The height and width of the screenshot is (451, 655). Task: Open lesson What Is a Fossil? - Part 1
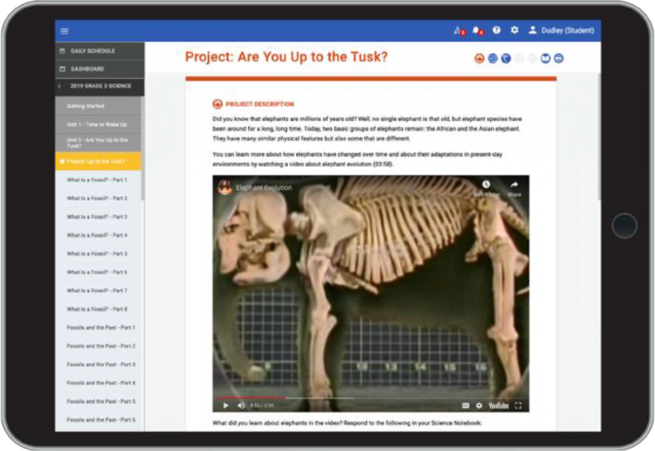click(x=97, y=180)
